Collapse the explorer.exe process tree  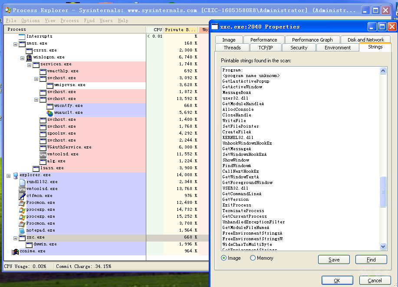click(x=8, y=176)
